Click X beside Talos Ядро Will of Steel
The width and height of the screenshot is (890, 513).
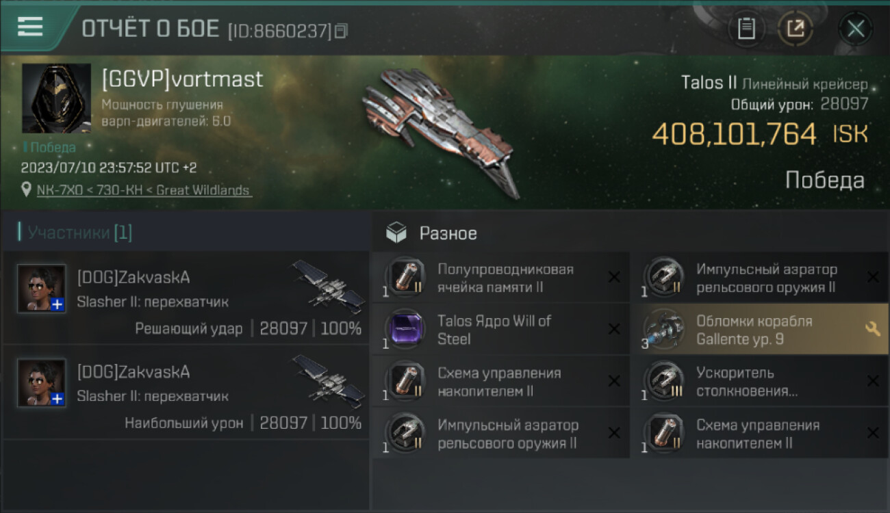coord(614,329)
